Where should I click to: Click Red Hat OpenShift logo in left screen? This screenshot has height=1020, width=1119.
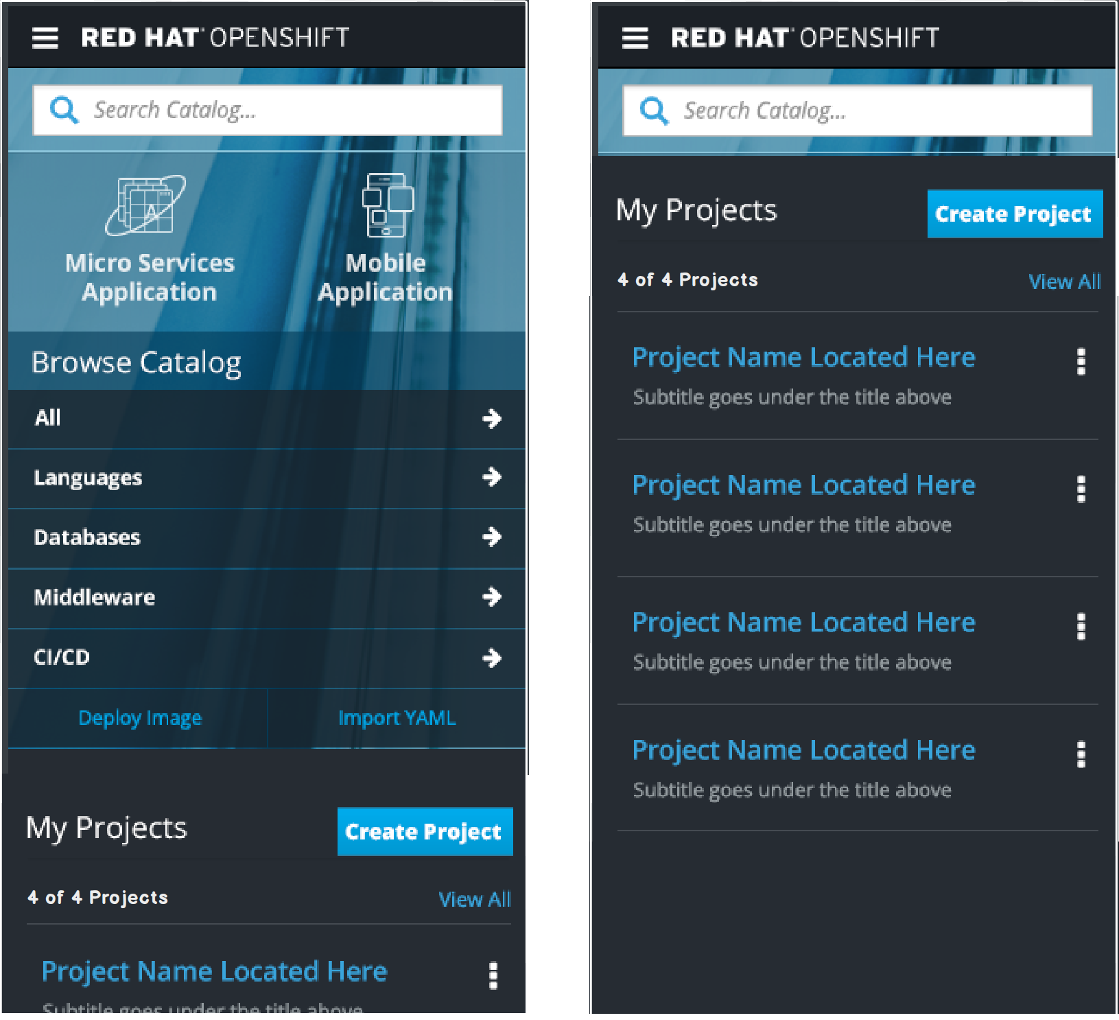(215, 38)
